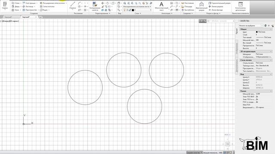The width and height of the screenshot is (275, 154).
Task: Click the black layer color swatch in Слои
Action: pos(133,10)
